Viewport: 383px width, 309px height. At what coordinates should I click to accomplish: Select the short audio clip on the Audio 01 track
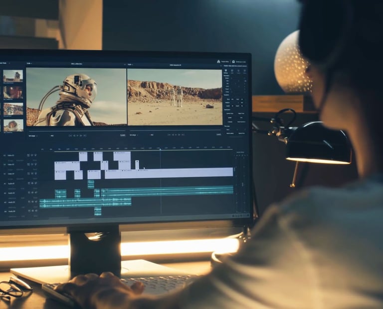[91, 184]
